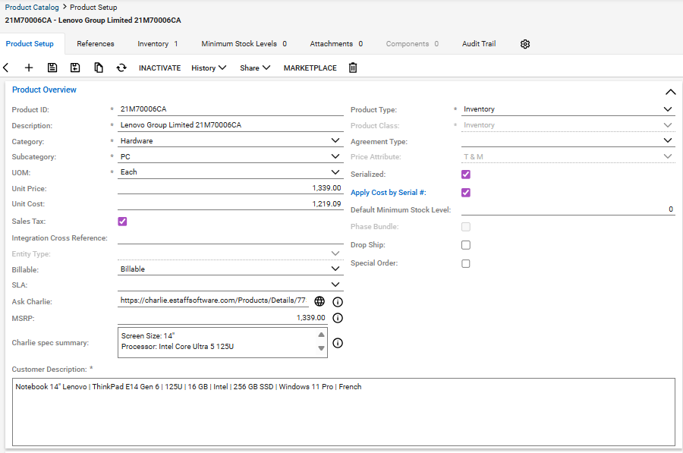Expand the Share menu
Viewport: 683px width, 453px height.
pos(255,68)
